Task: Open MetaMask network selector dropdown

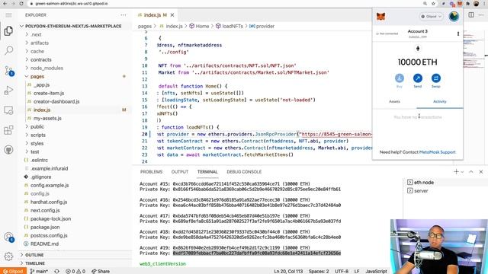Action: (431, 16)
